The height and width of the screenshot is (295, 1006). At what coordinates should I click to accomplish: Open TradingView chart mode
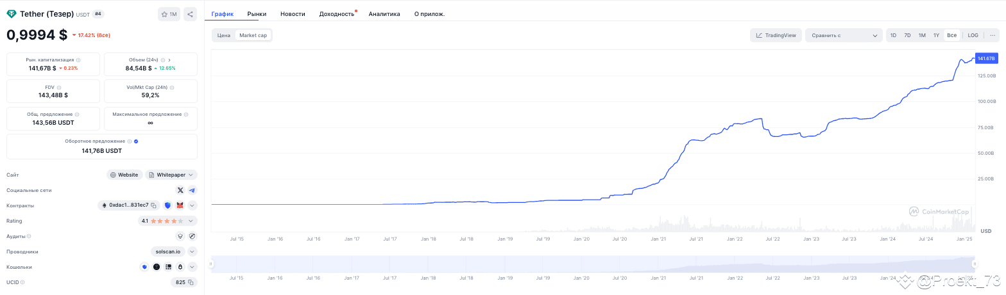(x=776, y=35)
